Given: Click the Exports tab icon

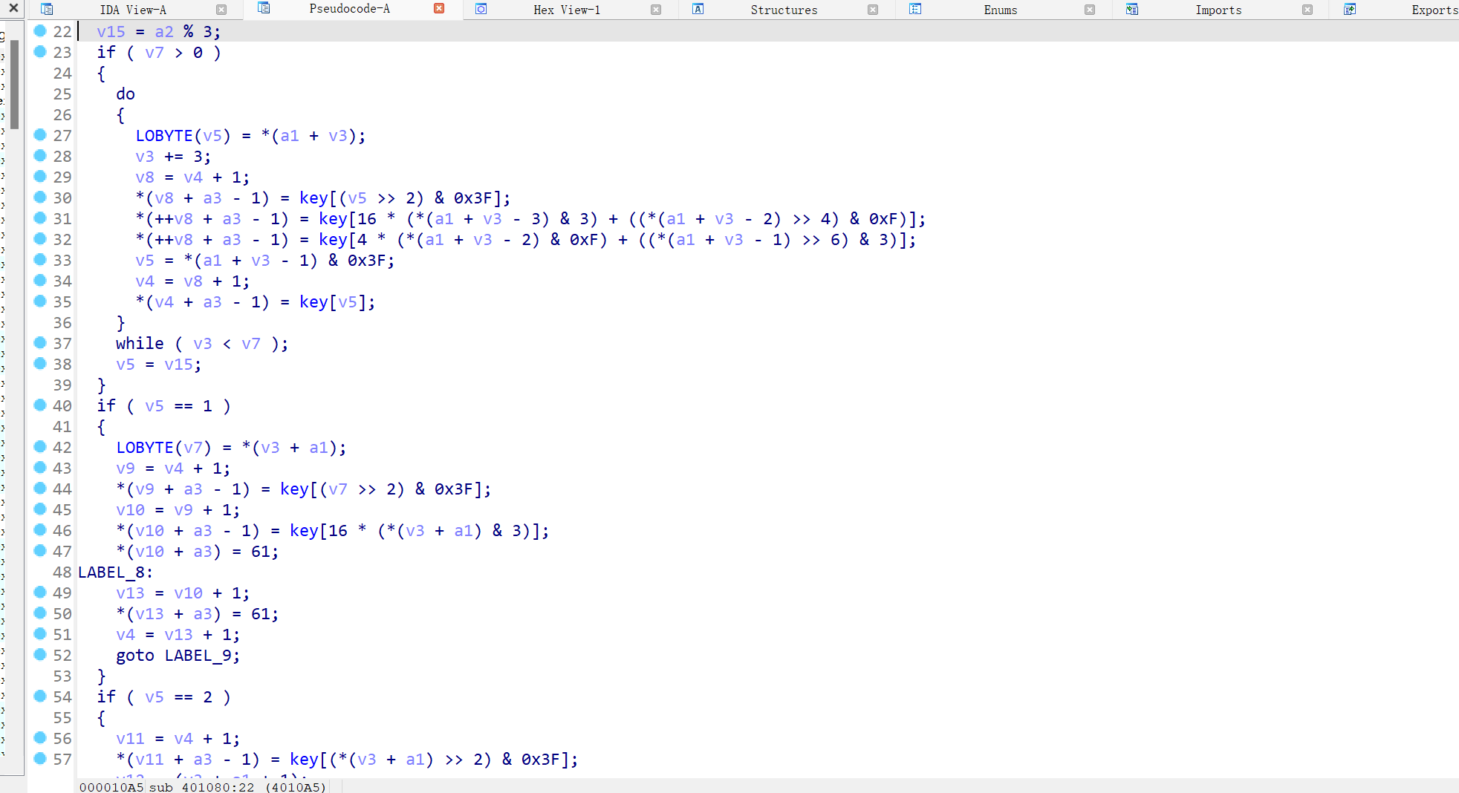Looking at the screenshot, I should point(1350,9).
